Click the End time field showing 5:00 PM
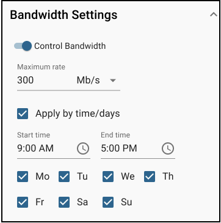This screenshot has width=221, height=223. click(x=130, y=148)
